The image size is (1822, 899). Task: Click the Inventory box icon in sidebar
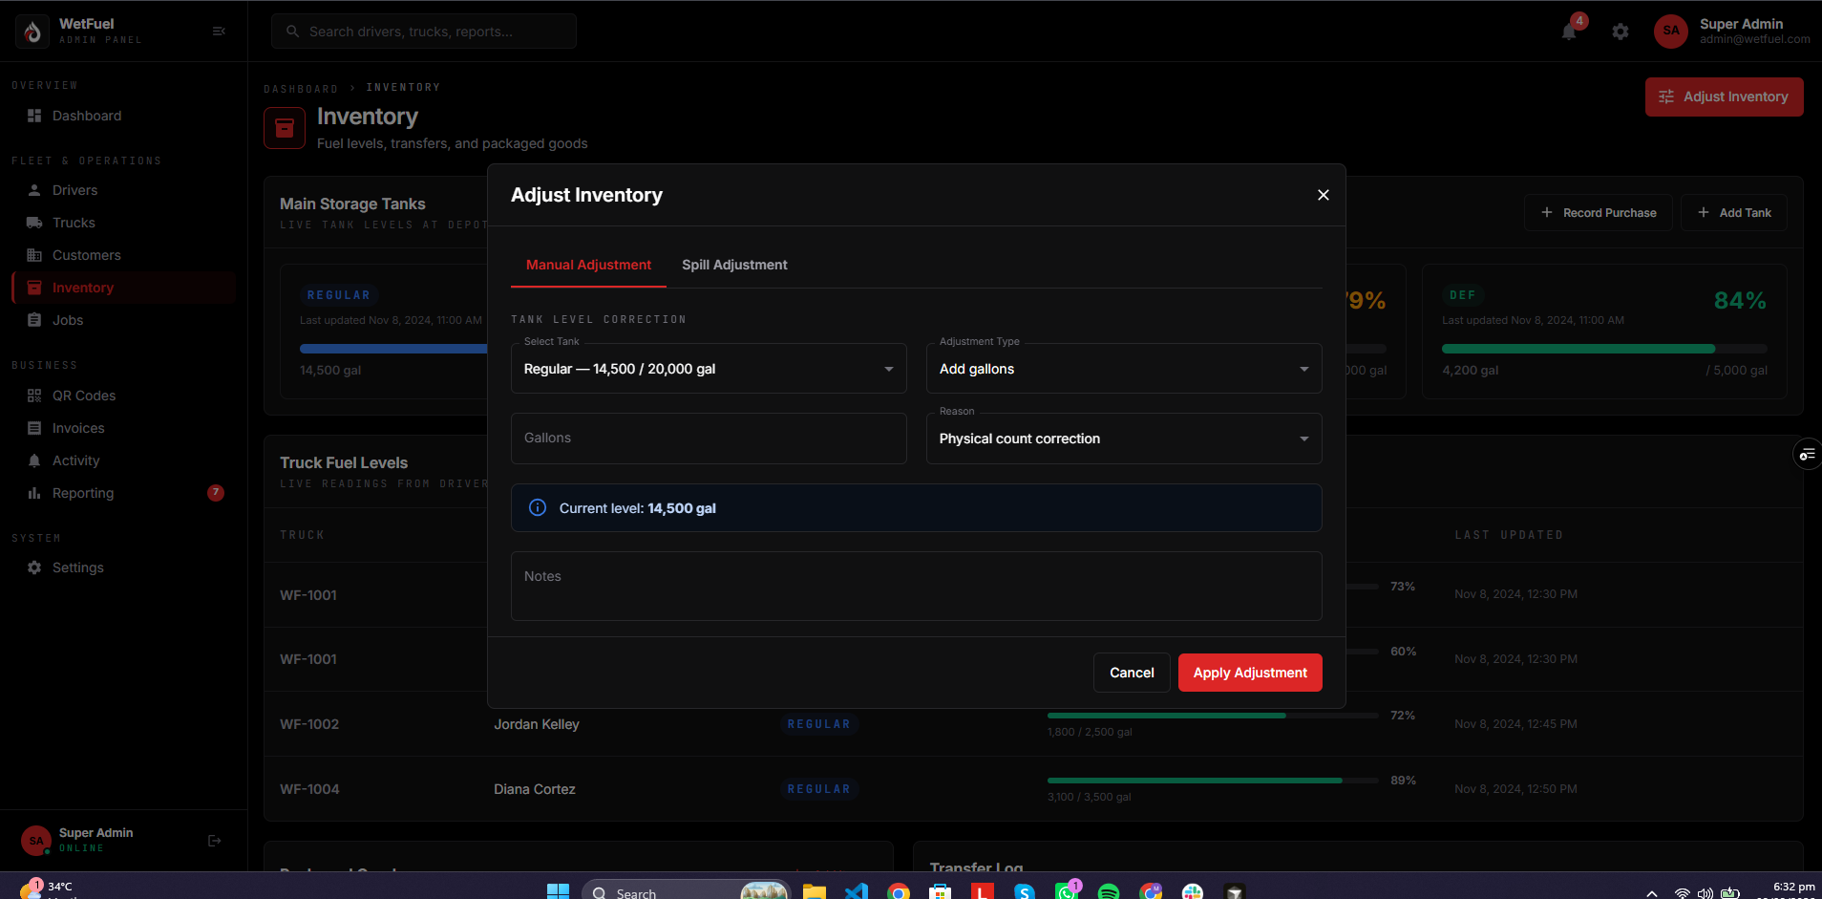pyautogui.click(x=34, y=288)
